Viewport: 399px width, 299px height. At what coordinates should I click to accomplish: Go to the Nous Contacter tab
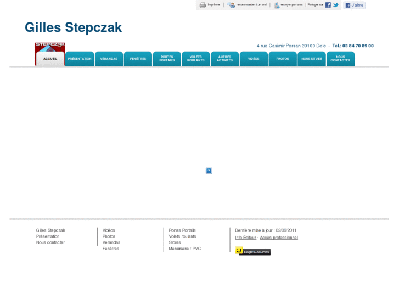click(340, 59)
